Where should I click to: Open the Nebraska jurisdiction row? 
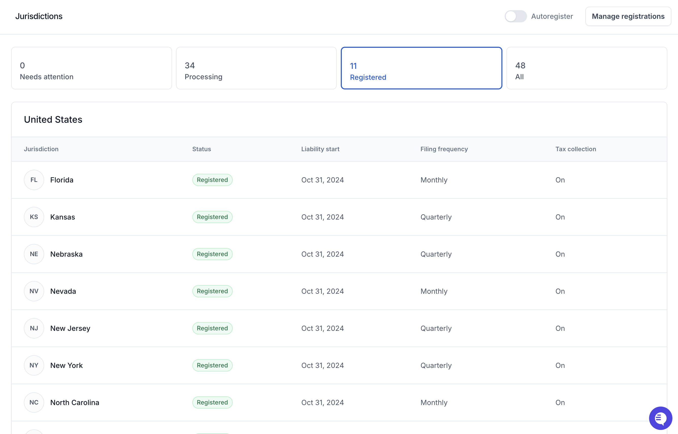(339, 254)
